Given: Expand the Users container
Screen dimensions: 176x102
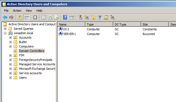Looking at the screenshot, I should (x=10, y=78).
